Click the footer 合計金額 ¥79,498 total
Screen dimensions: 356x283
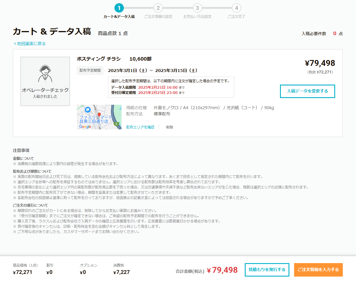click(222, 270)
